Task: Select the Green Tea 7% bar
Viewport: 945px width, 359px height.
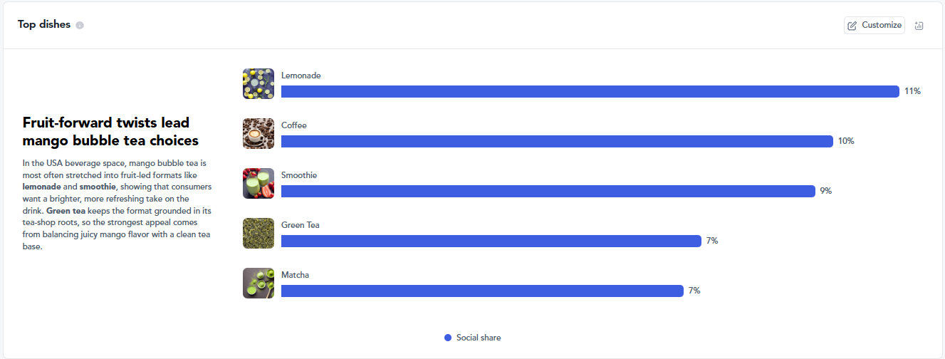Action: [491, 241]
